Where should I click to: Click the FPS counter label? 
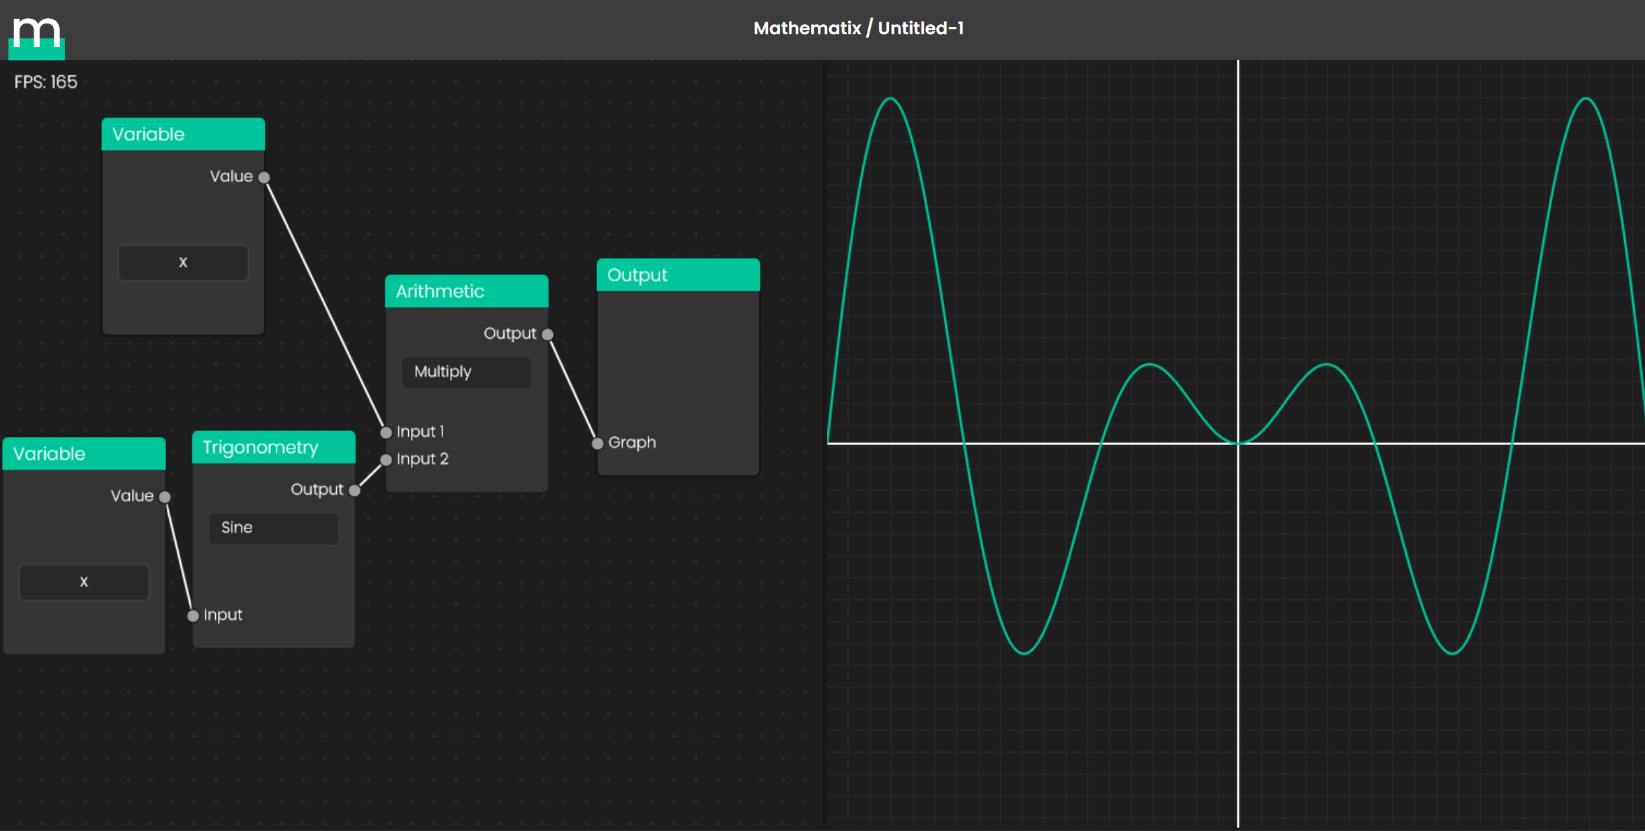[x=46, y=82]
